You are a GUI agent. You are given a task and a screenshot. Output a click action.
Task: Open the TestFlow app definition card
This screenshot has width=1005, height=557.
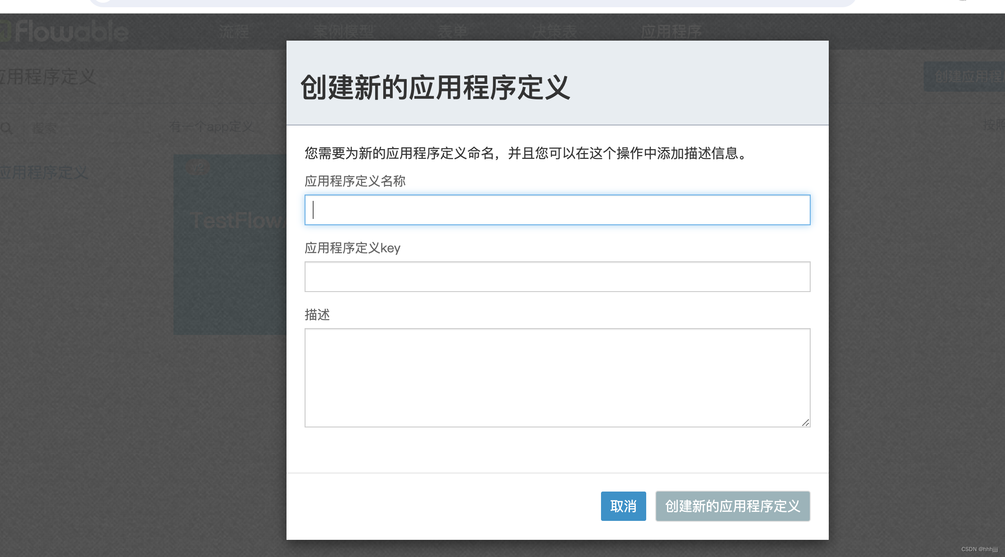tap(230, 244)
